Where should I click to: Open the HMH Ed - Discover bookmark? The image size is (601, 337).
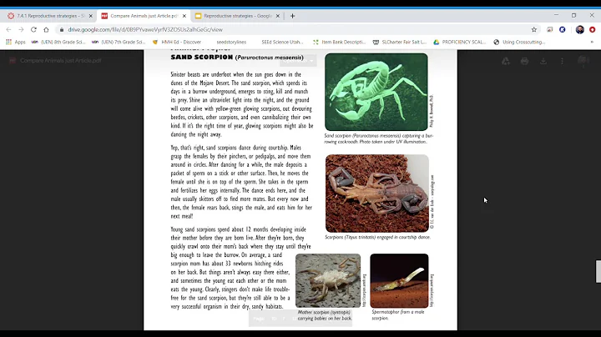point(177,42)
